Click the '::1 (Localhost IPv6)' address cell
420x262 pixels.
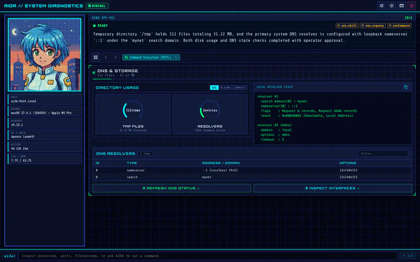[x=220, y=170]
